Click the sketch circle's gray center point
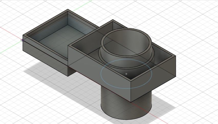The image size is (218, 124). click(126, 74)
